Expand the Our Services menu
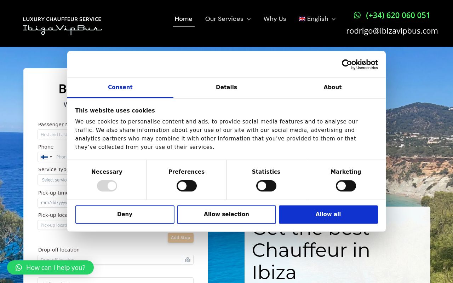This screenshot has height=283, width=453. [228, 19]
